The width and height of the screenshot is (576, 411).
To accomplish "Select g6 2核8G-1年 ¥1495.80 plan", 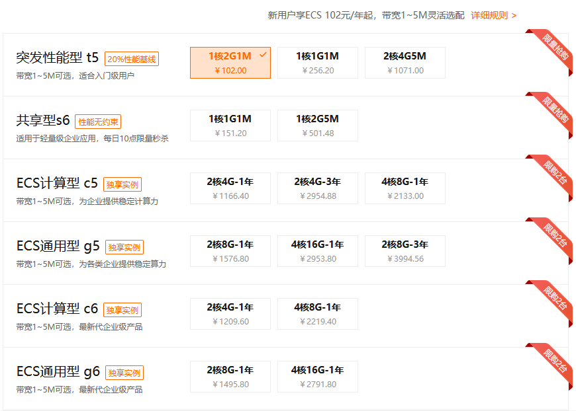I will pos(230,377).
